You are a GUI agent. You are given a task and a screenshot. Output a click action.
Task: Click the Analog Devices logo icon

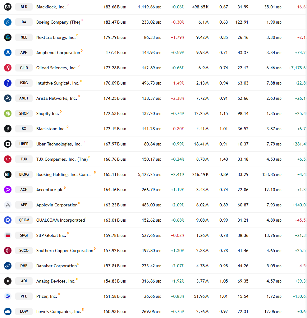click(8, 281)
